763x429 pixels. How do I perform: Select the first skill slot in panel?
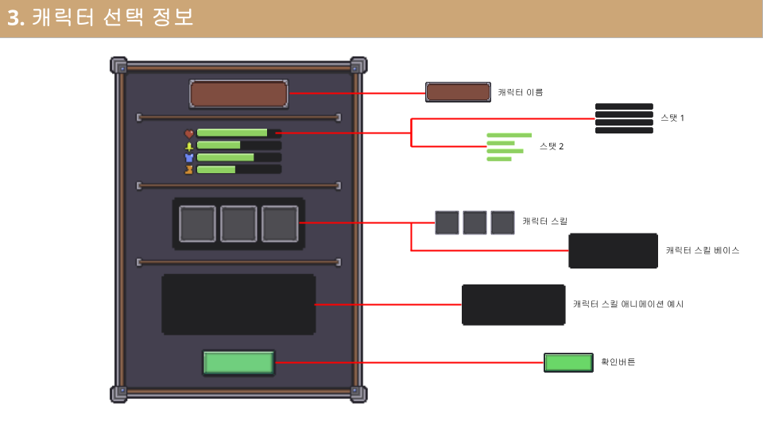[x=197, y=223]
